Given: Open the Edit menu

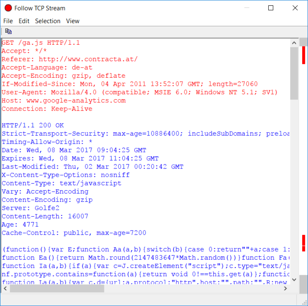Looking at the screenshot, I should (x=24, y=21).
